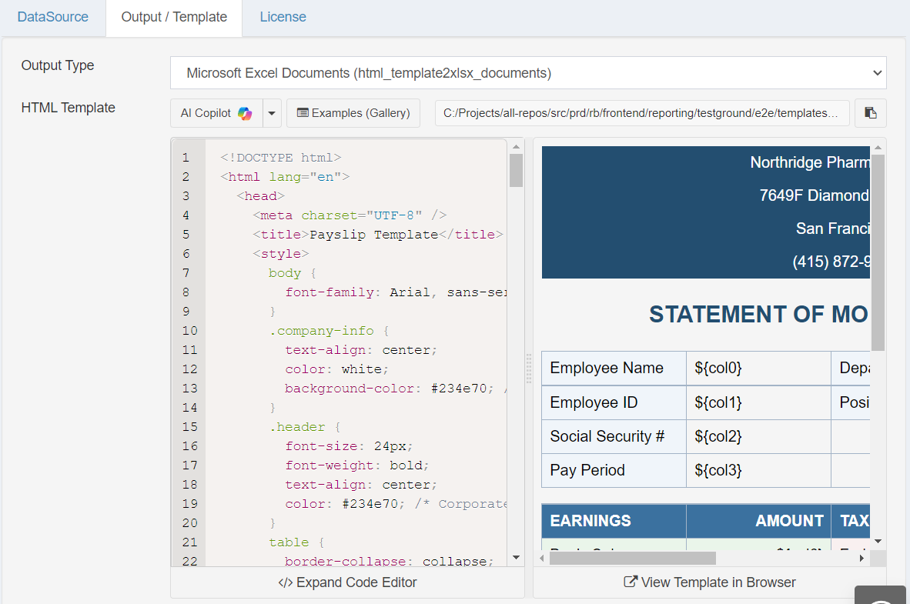Click the Employee Name cell in preview
Image resolution: width=910 pixels, height=604 pixels.
point(614,369)
